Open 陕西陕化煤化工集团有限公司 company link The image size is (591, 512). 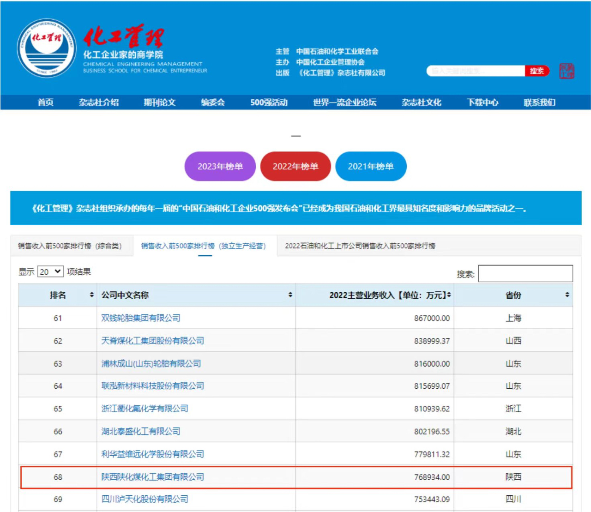coord(152,477)
